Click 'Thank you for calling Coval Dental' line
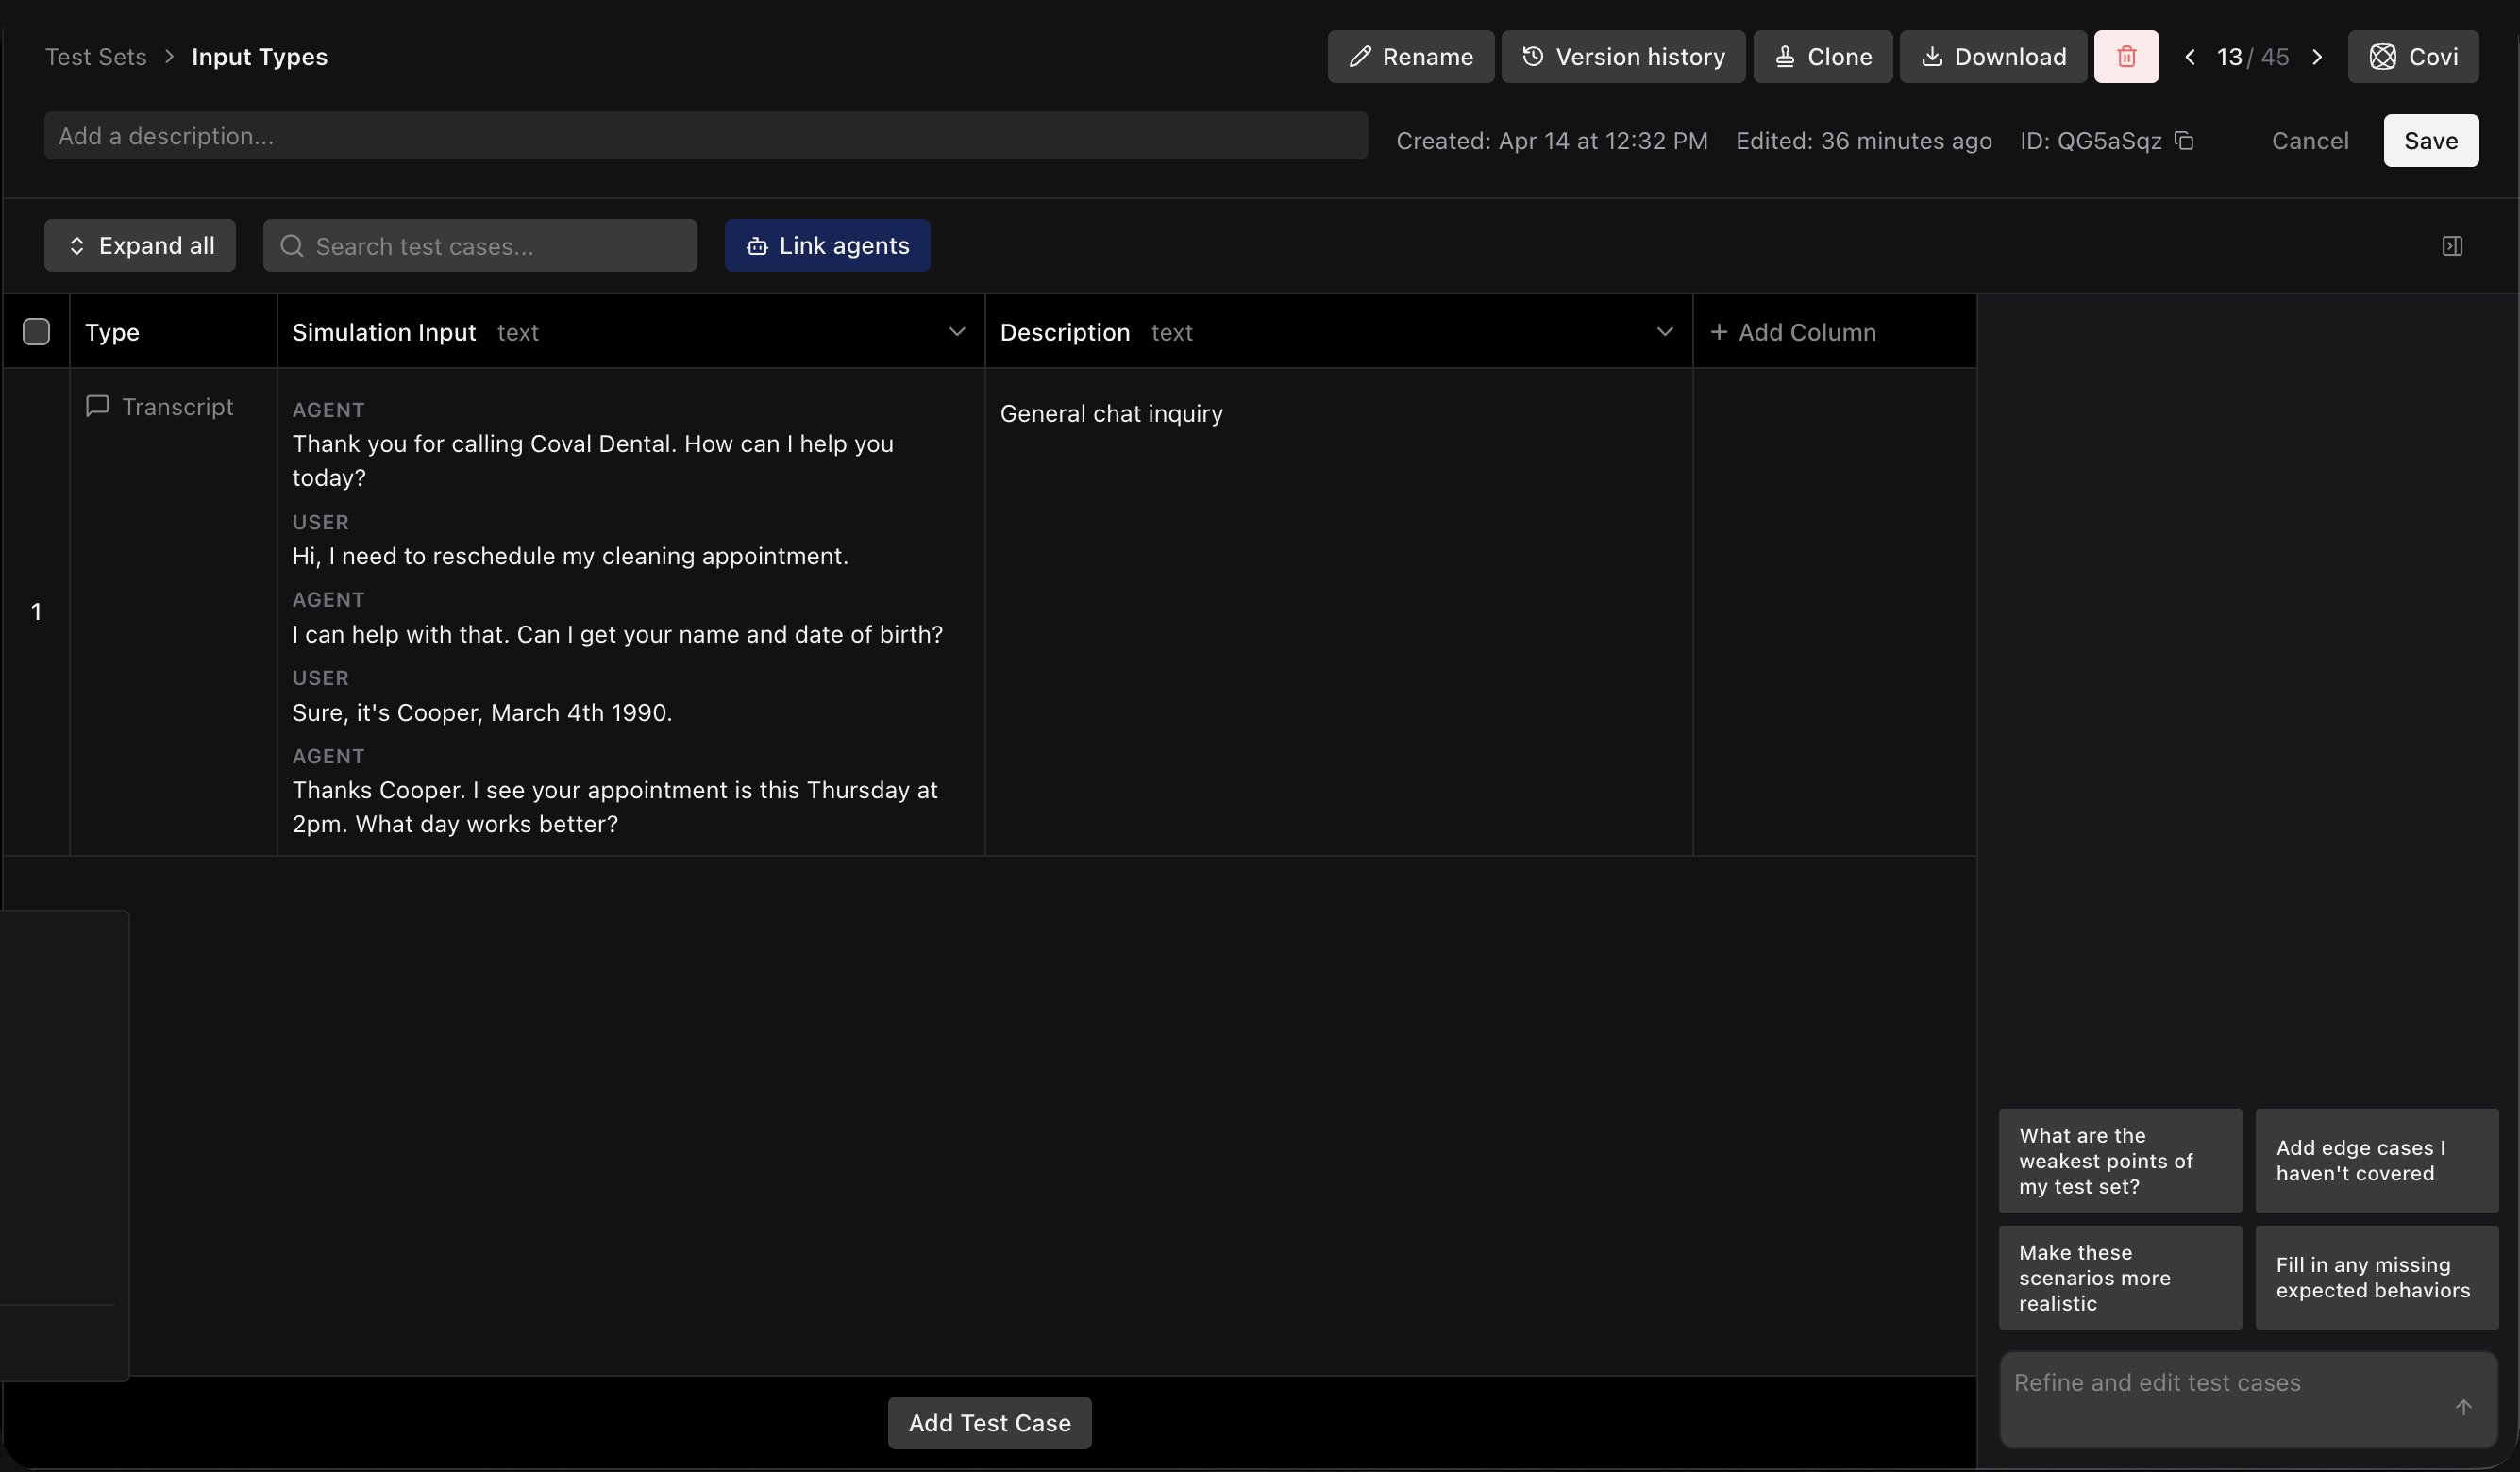 tap(593, 461)
